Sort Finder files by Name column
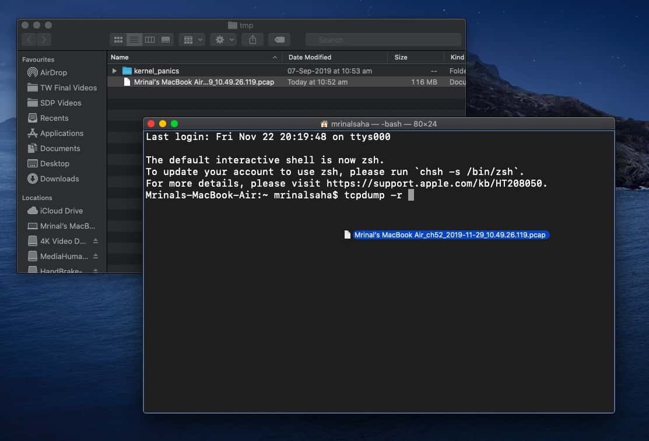The height and width of the screenshot is (441, 649). point(194,57)
